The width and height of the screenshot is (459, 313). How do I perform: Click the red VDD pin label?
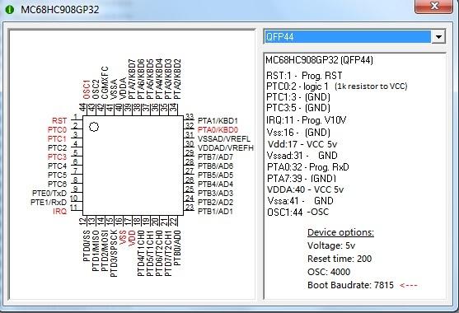click(132, 238)
